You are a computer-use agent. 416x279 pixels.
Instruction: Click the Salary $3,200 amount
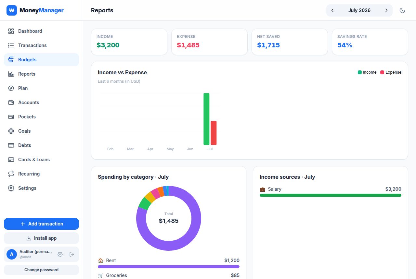pyautogui.click(x=393, y=189)
